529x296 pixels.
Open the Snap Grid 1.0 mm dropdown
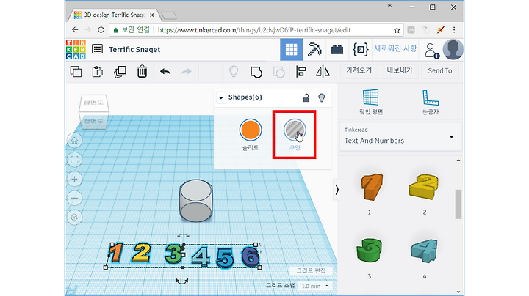click(x=314, y=286)
